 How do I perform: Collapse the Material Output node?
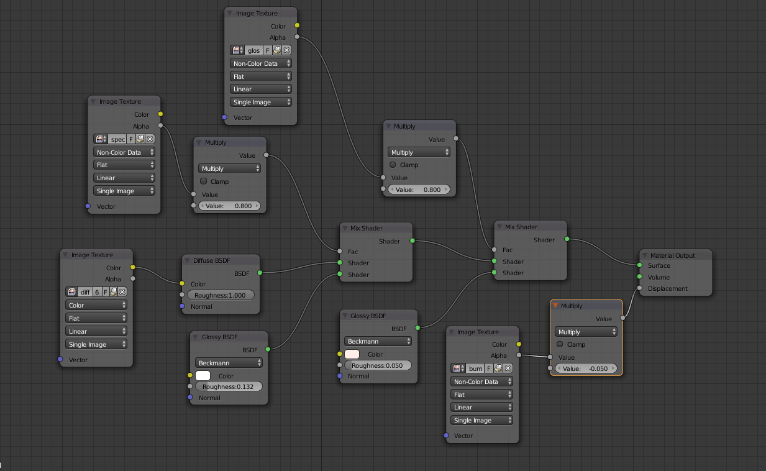click(x=645, y=255)
